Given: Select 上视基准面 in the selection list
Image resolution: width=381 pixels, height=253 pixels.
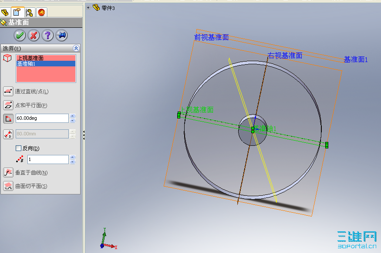Looking at the screenshot, I should 46,58.
